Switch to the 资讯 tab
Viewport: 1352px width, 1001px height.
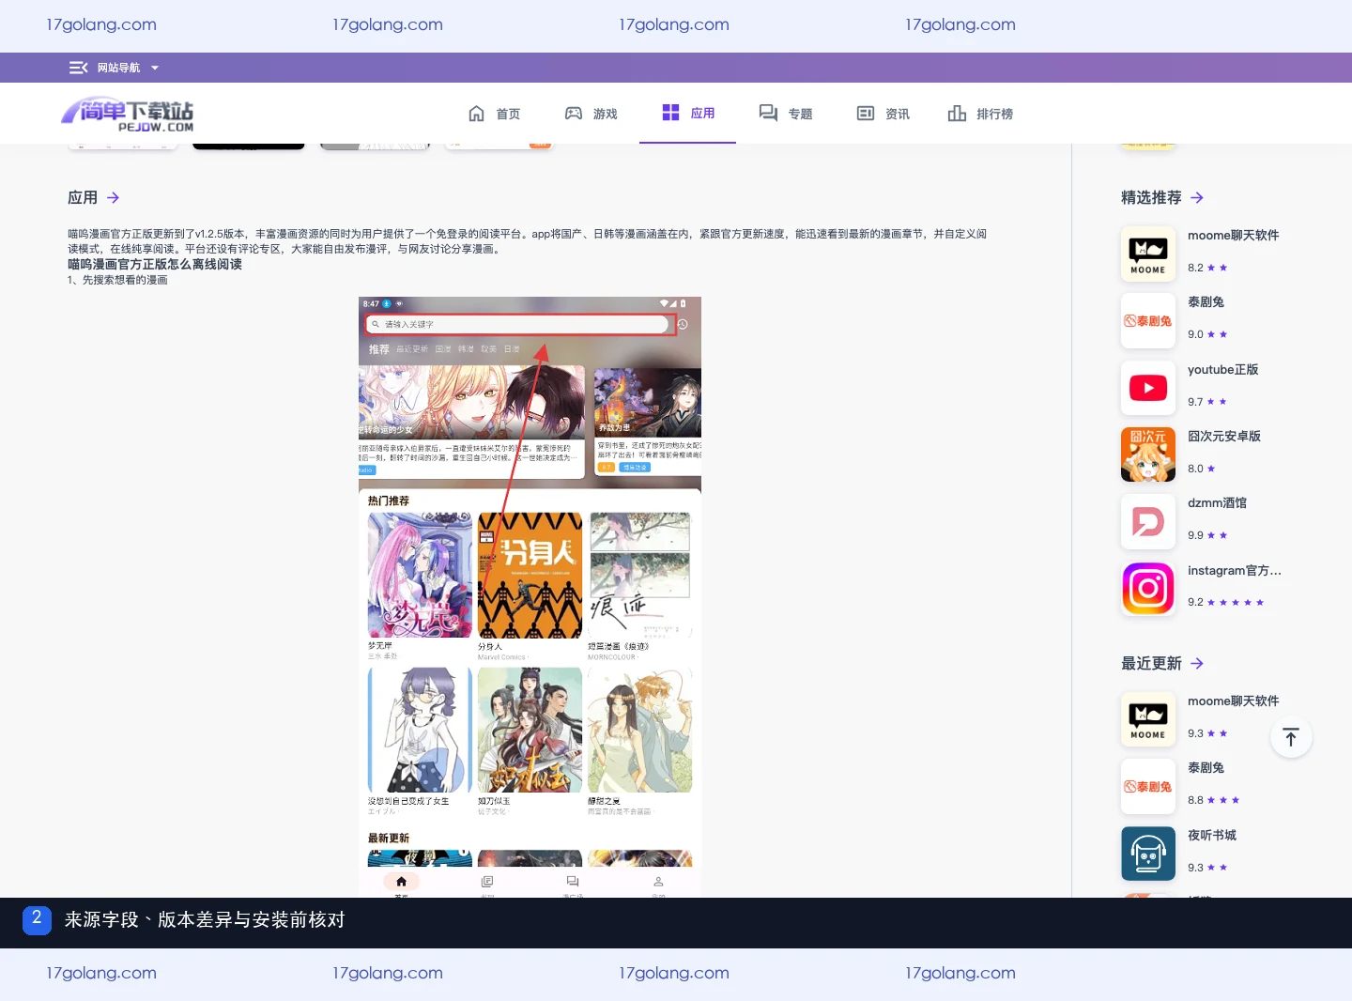click(898, 114)
